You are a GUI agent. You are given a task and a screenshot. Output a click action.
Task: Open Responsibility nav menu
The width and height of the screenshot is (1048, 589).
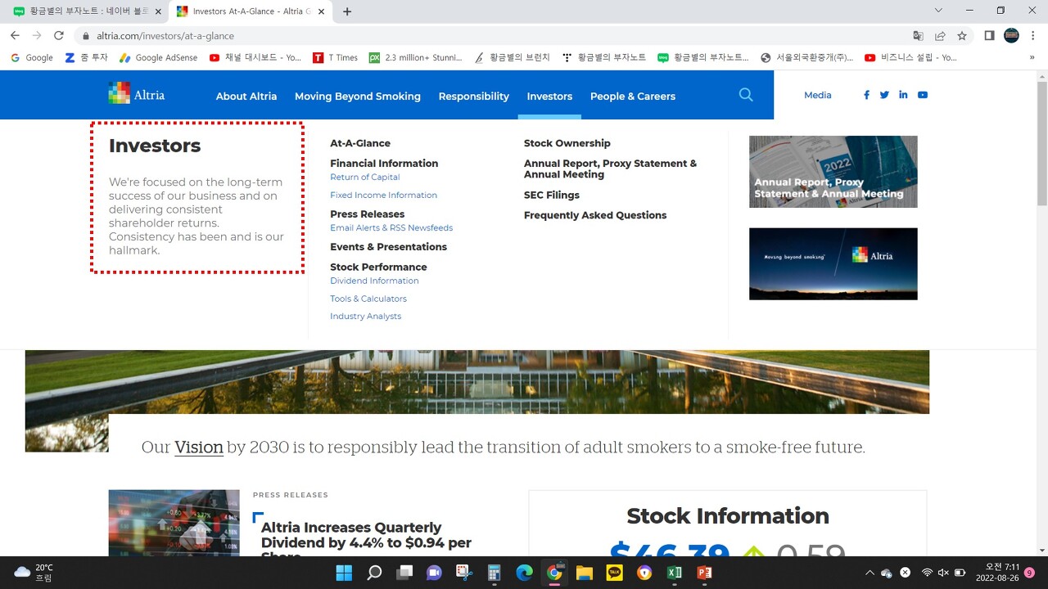(x=474, y=96)
